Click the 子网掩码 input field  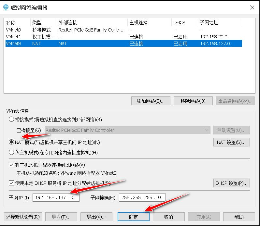142,197
